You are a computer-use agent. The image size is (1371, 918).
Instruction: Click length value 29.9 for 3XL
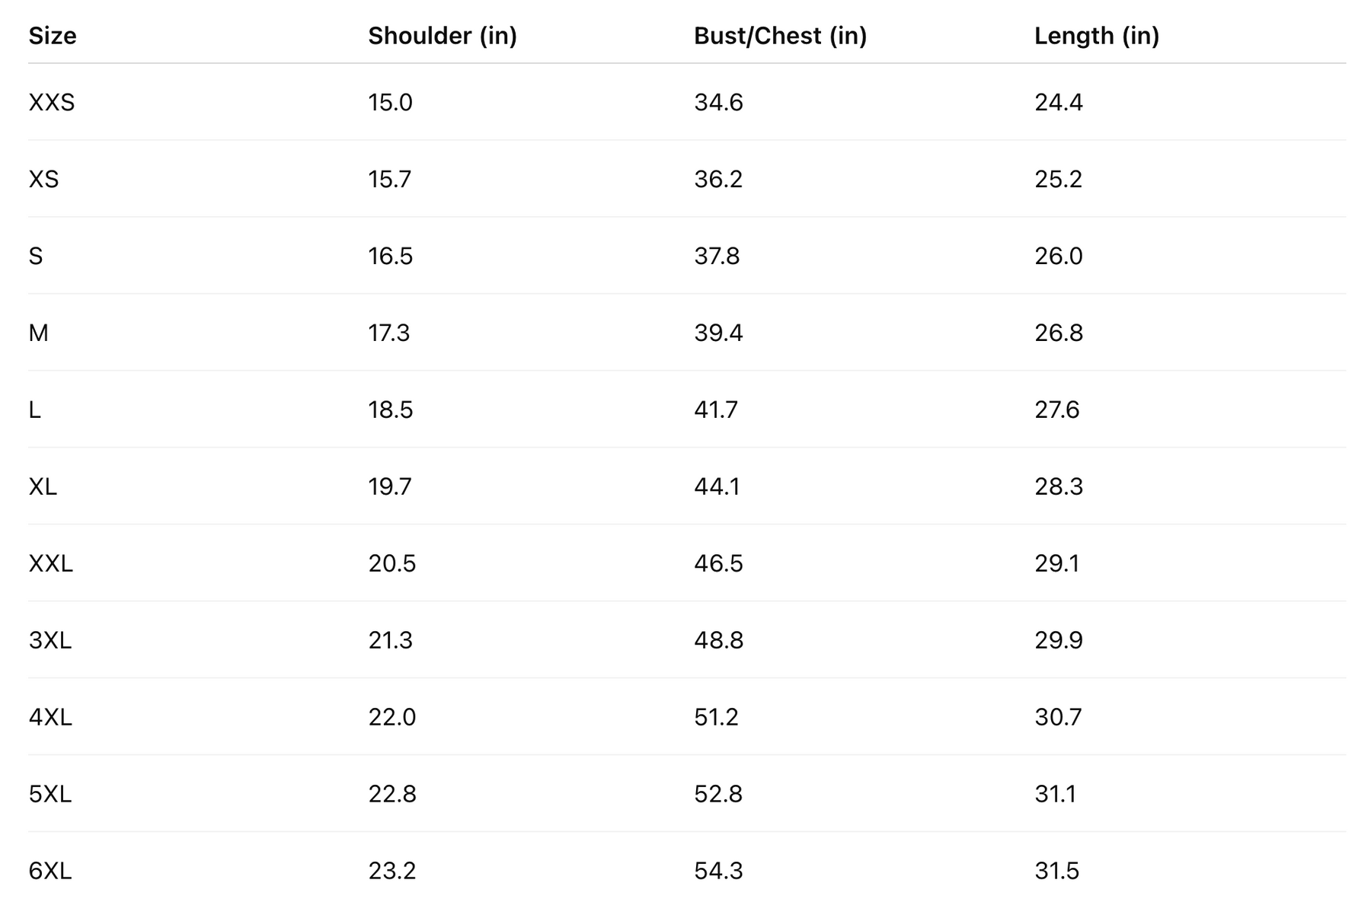[1058, 640]
